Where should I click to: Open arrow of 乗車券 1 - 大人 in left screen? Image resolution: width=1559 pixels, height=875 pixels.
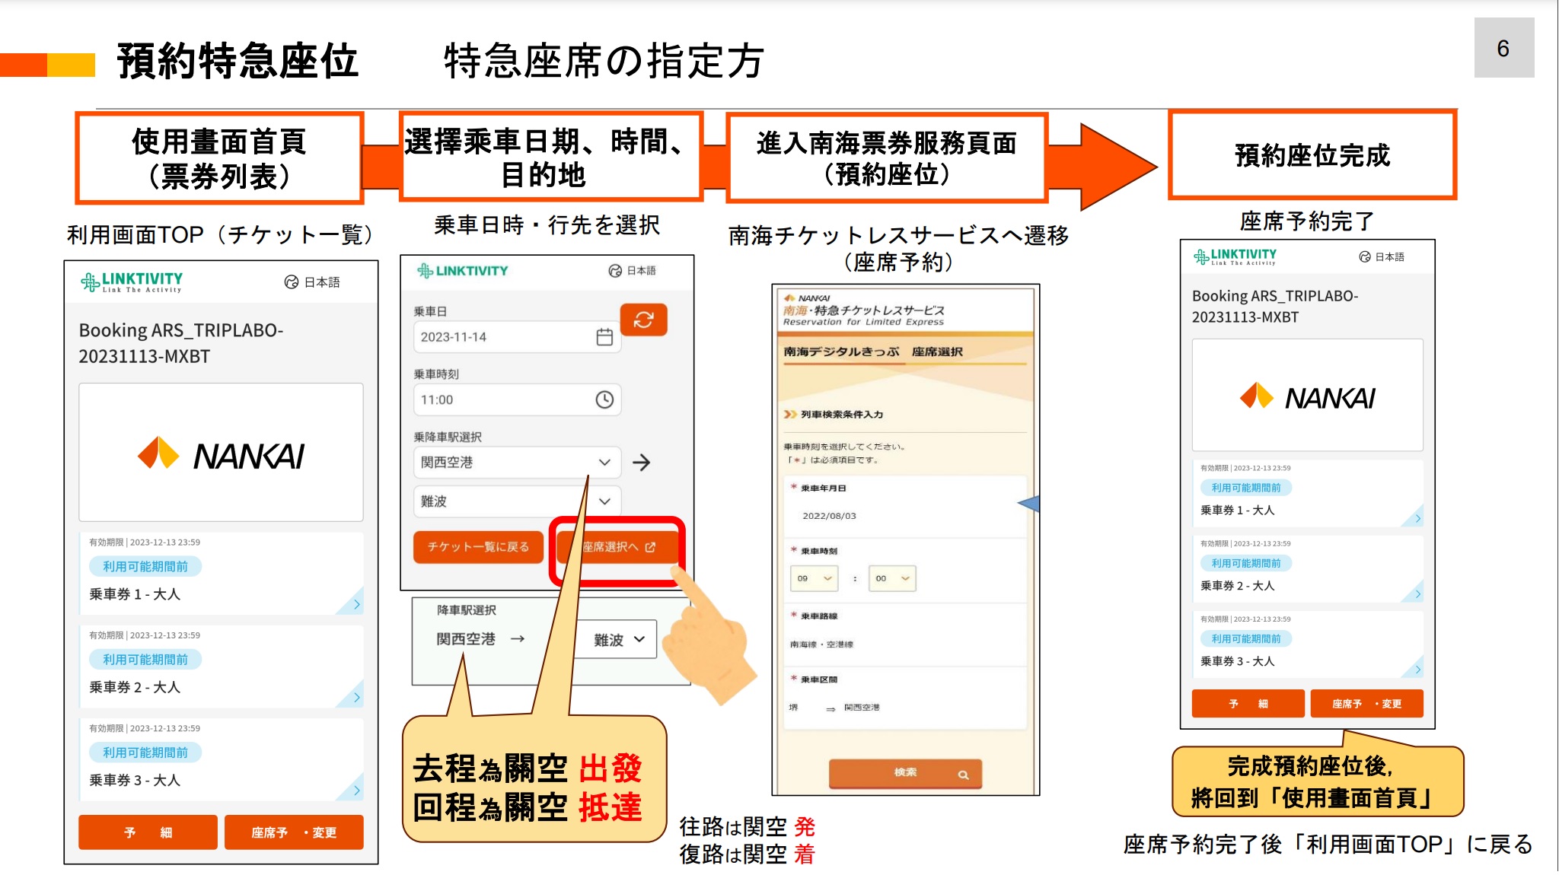click(x=356, y=605)
